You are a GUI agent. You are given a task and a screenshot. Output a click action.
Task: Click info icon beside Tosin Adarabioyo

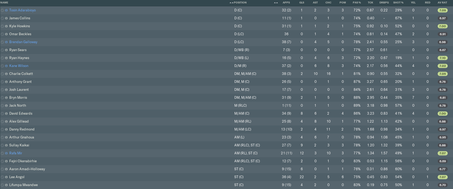[x=6, y=10]
